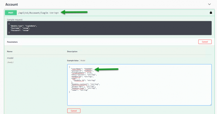Click the dark sample request code block
The height and width of the screenshot is (114, 217).
pos(109,28)
